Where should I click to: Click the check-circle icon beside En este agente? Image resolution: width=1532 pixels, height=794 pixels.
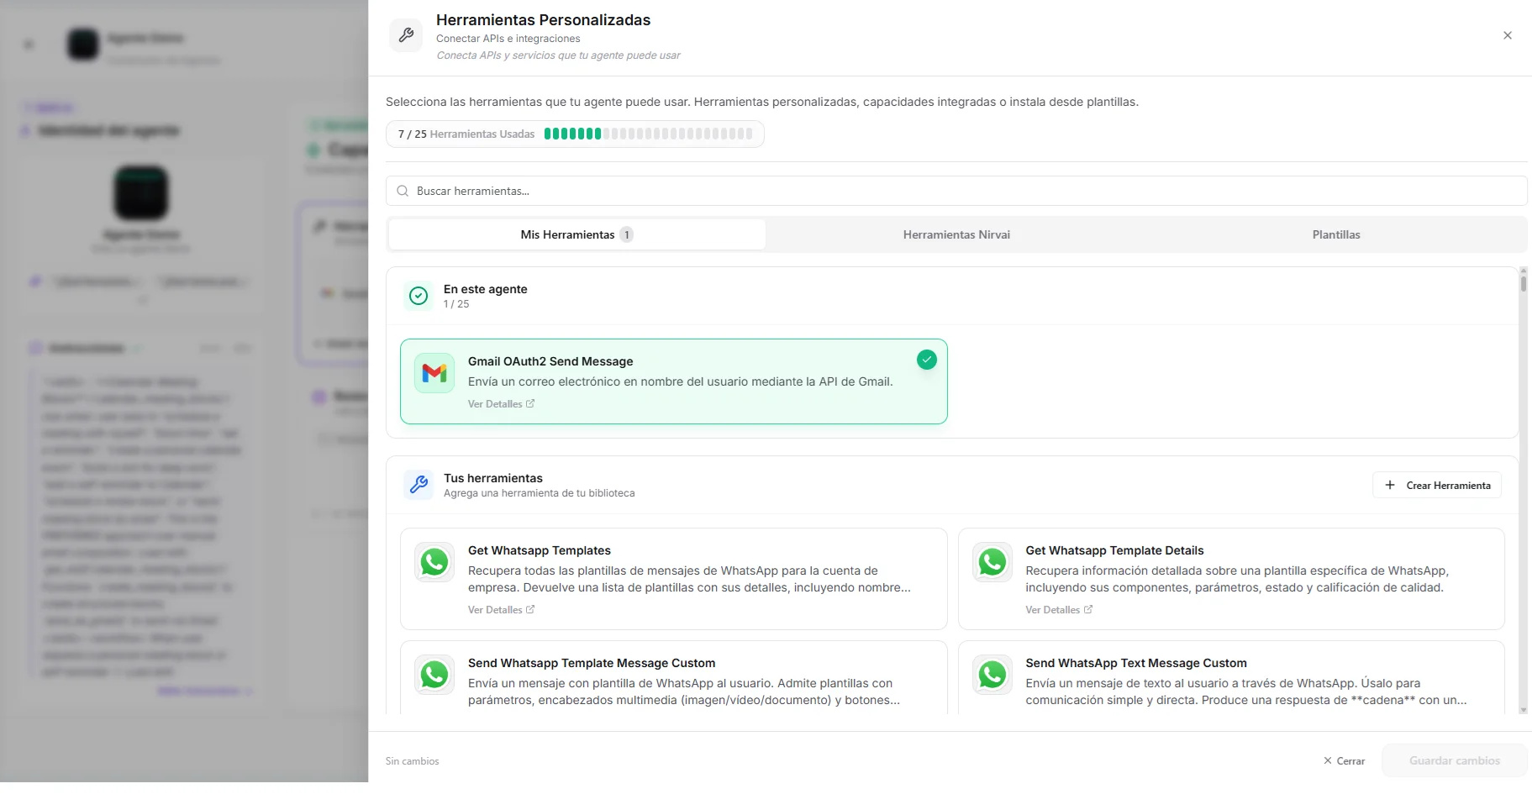pyautogui.click(x=419, y=296)
